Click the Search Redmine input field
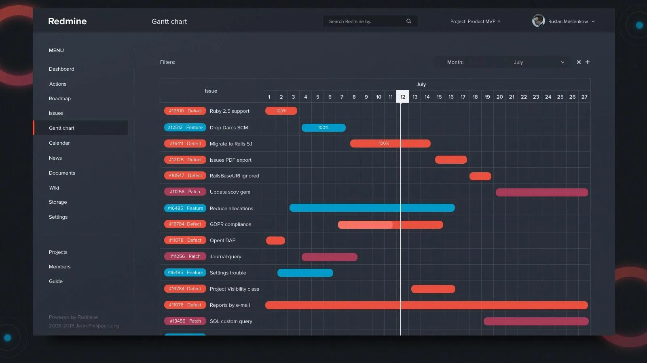This screenshot has height=363, width=647. point(370,21)
